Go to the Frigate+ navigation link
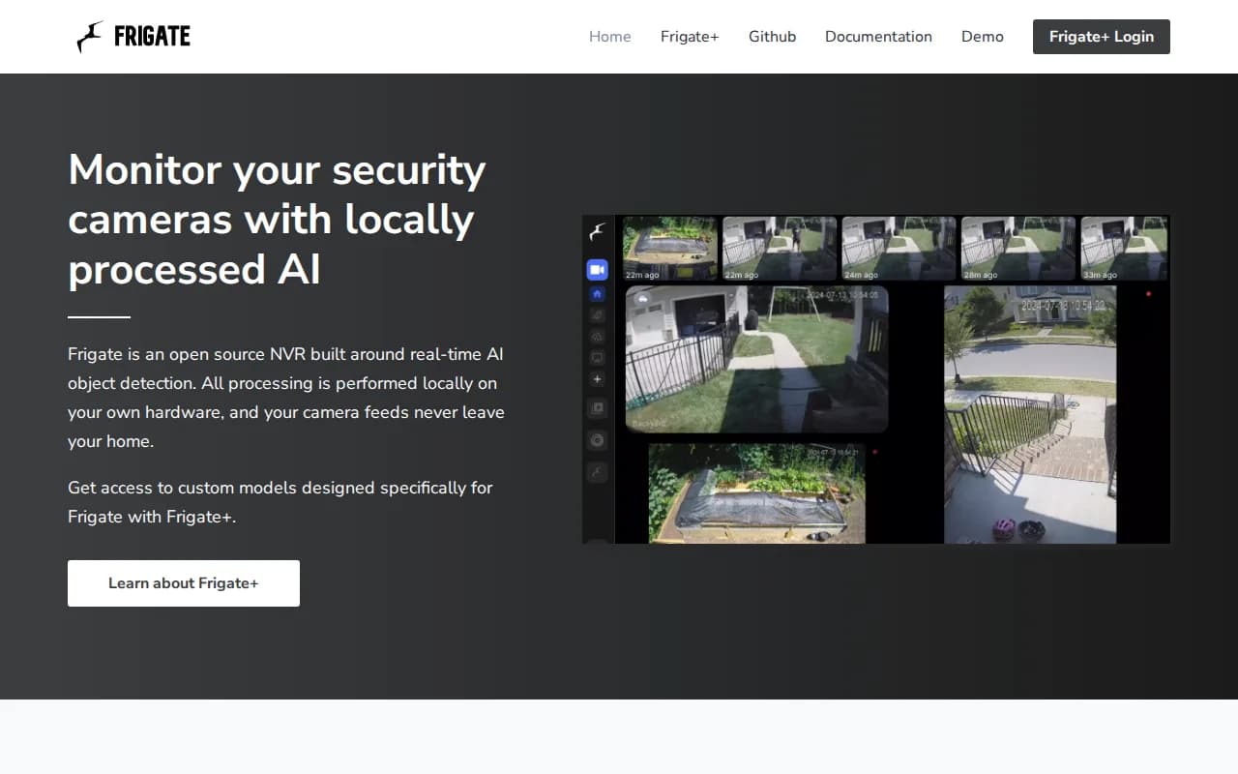The height and width of the screenshot is (774, 1238). coord(690,37)
